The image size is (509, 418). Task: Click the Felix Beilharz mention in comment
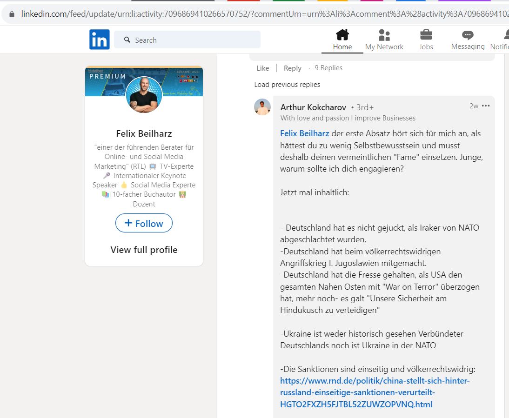click(x=304, y=133)
